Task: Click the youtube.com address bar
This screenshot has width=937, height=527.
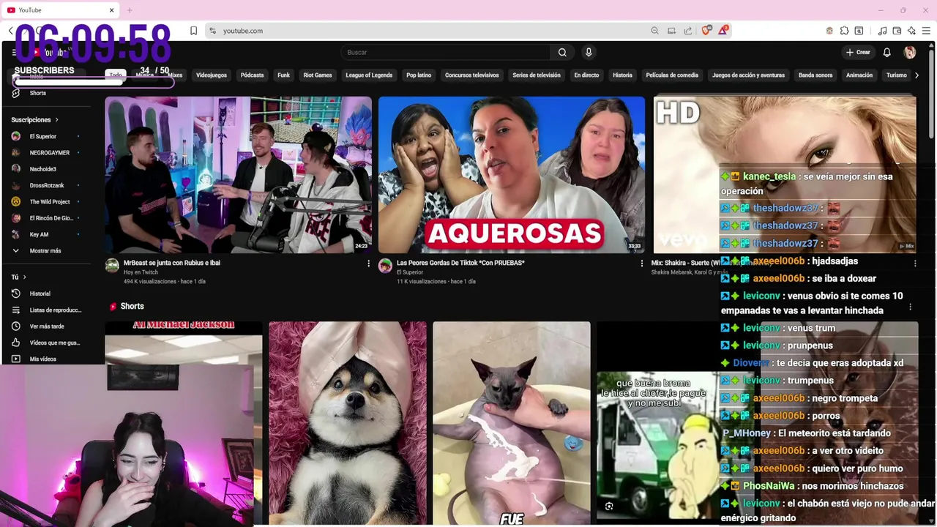Action: pyautogui.click(x=427, y=31)
